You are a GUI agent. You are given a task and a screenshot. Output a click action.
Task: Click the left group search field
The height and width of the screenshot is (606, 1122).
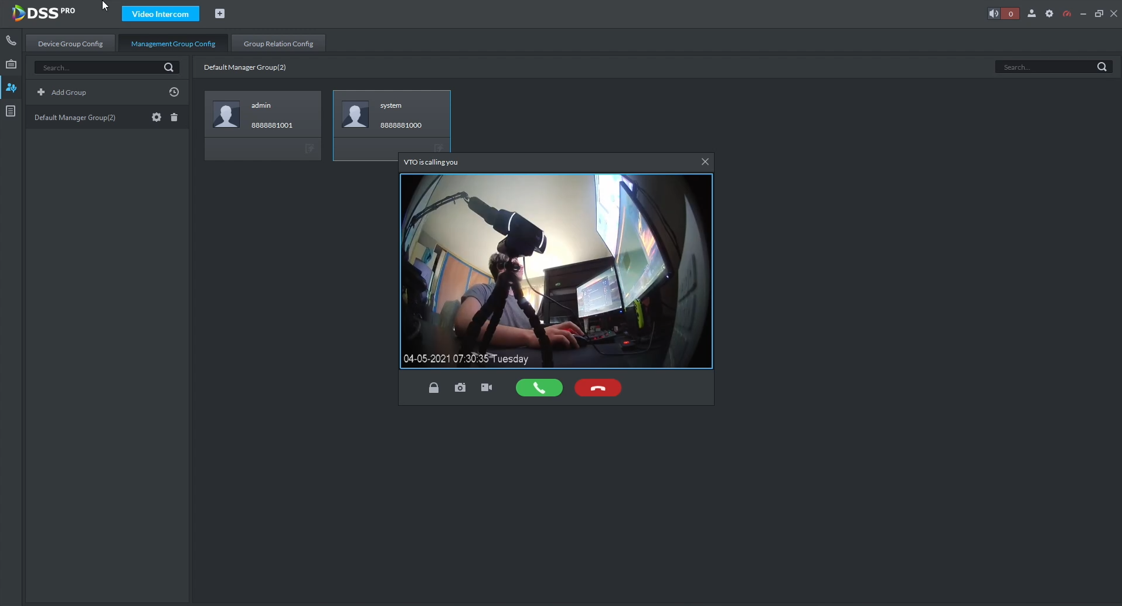pyautogui.click(x=100, y=67)
